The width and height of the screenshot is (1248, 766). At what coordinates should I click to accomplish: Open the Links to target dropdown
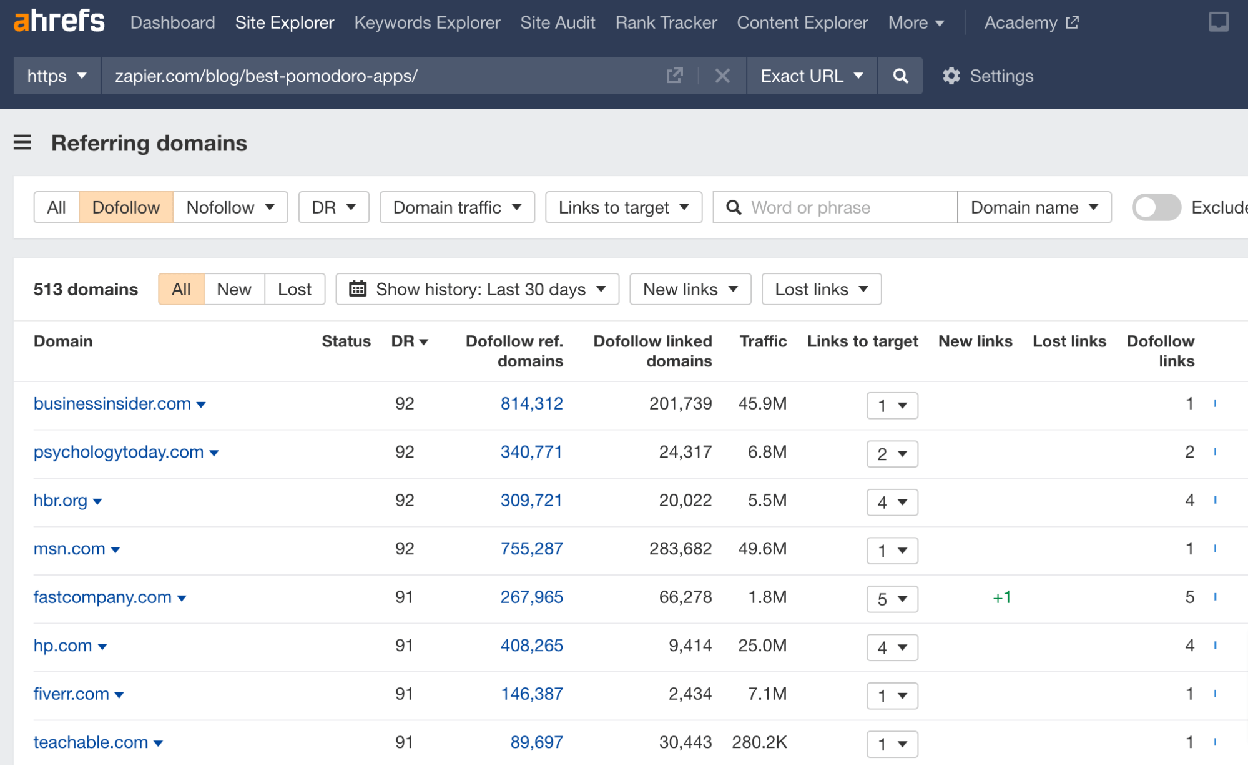pyautogui.click(x=623, y=207)
